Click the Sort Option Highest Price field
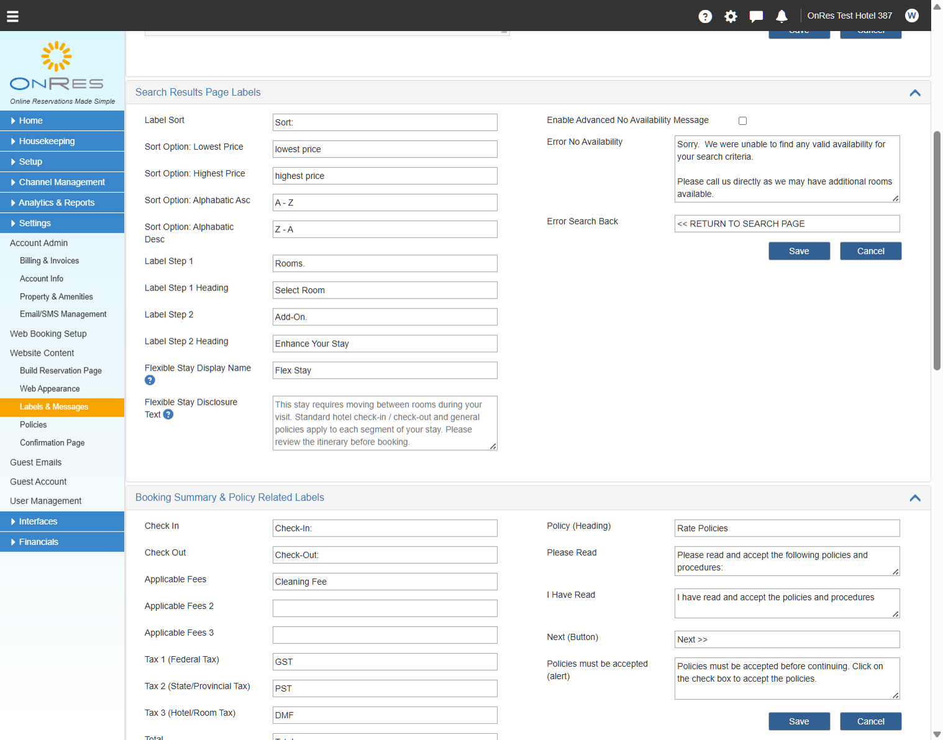The width and height of the screenshot is (943, 740). tap(385, 176)
